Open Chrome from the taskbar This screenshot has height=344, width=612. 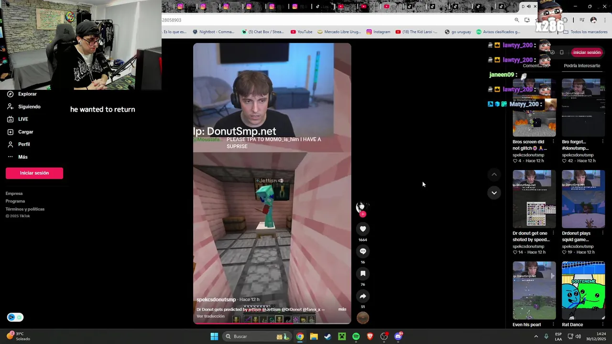click(x=300, y=336)
